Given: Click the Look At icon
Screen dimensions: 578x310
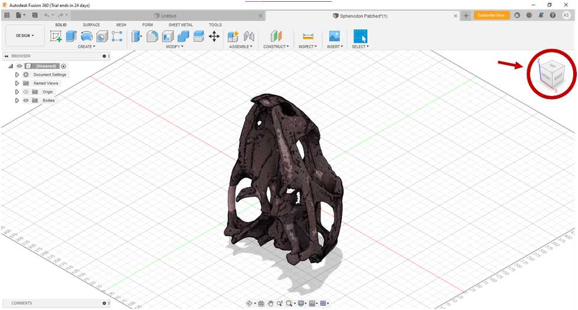Looking at the screenshot, I should (261, 304).
